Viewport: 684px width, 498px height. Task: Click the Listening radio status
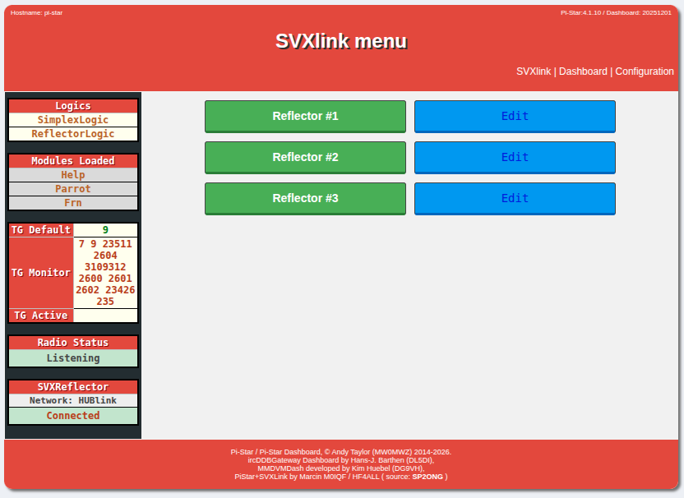73,358
